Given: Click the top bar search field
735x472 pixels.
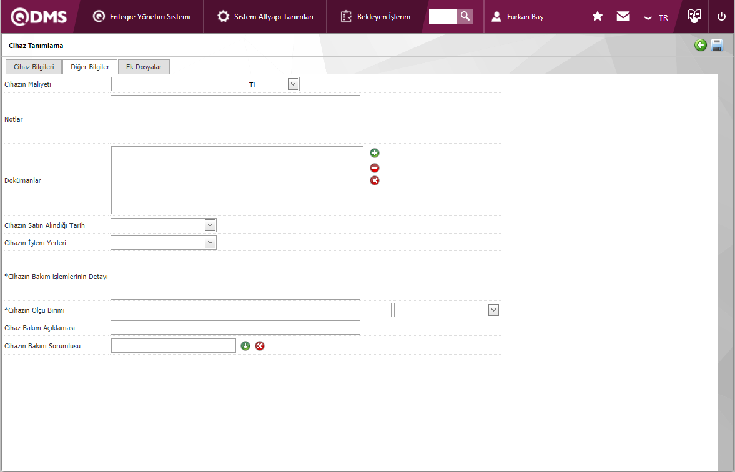Looking at the screenshot, I should pos(443,16).
